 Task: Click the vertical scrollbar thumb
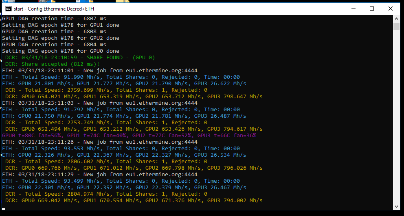pyautogui.click(x=396, y=26)
